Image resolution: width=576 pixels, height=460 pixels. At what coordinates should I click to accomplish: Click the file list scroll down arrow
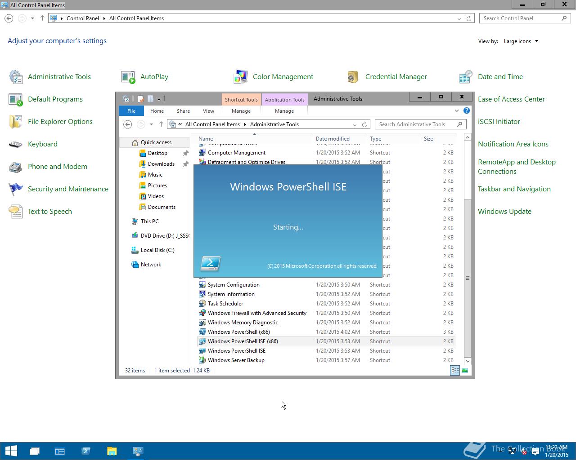(468, 361)
